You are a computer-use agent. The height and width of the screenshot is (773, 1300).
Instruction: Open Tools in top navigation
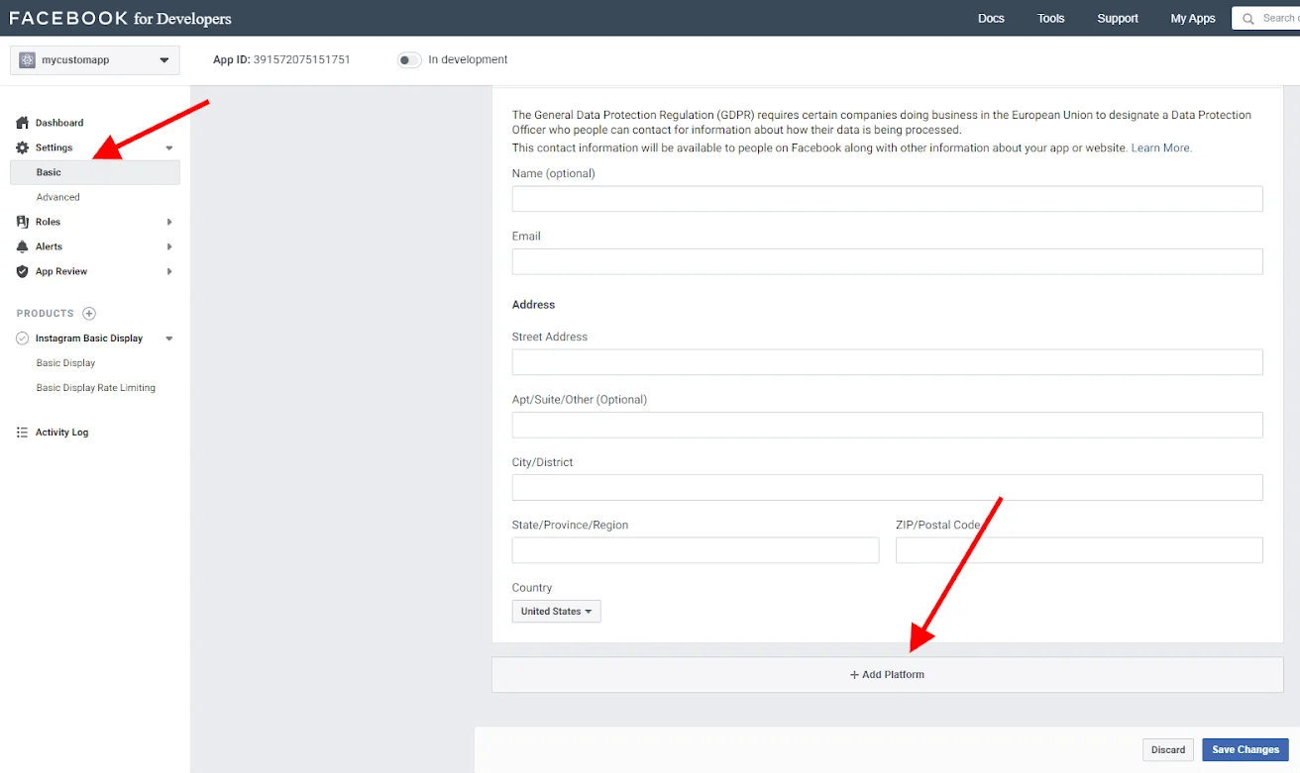[x=1051, y=18]
